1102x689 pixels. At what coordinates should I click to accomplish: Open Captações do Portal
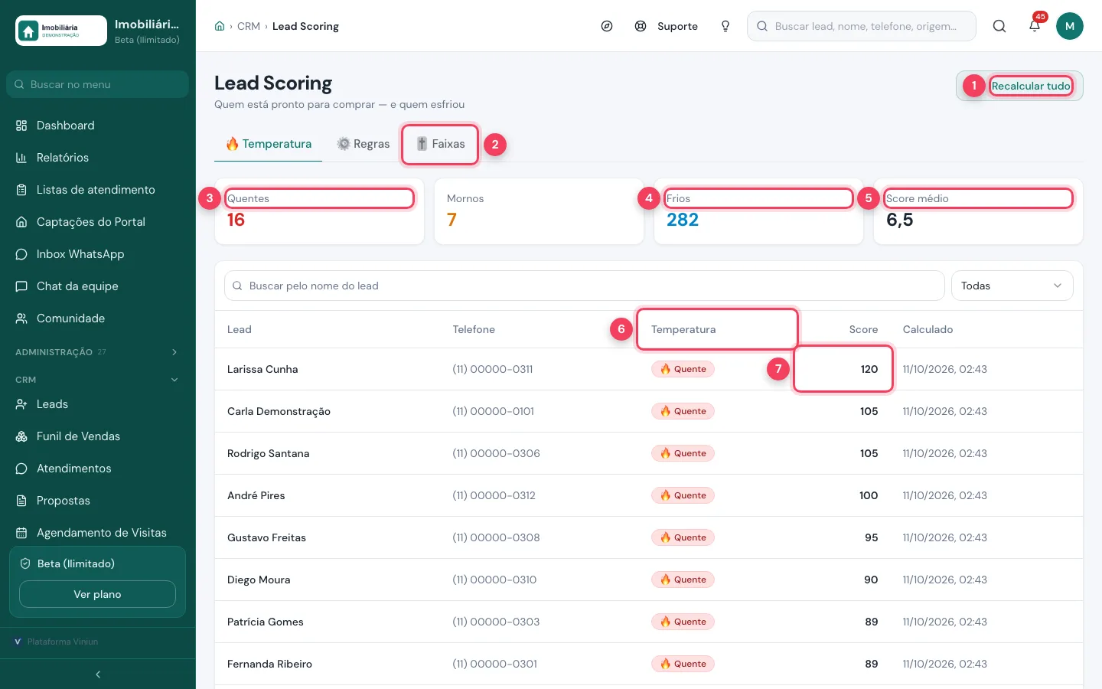tap(98, 222)
